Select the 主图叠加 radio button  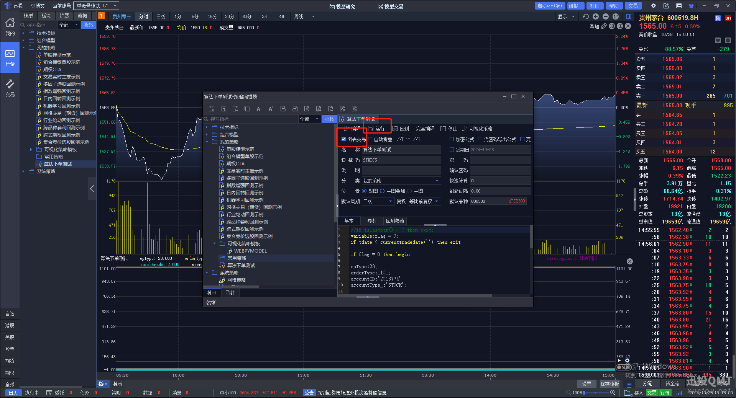pyautogui.click(x=382, y=191)
